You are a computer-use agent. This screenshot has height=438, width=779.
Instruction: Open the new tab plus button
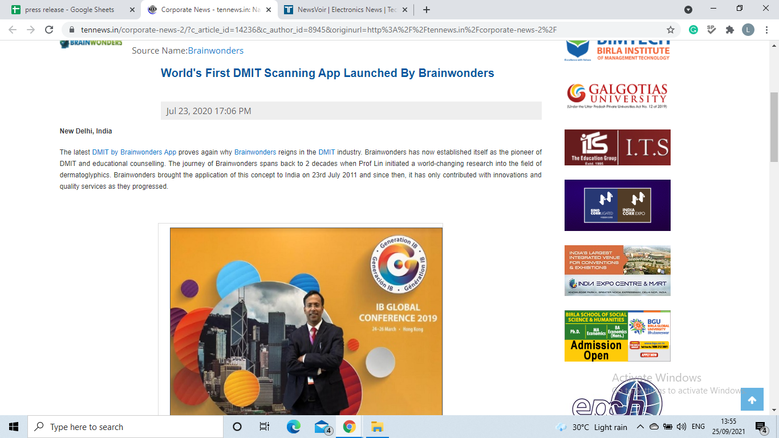point(427,10)
